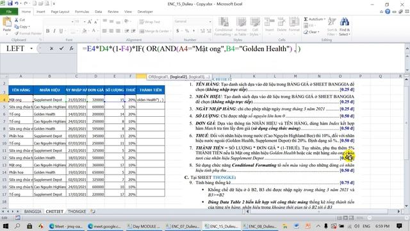Click the Accounting dollar format icon
This screenshot has width=410, height=231.
point(177,31)
